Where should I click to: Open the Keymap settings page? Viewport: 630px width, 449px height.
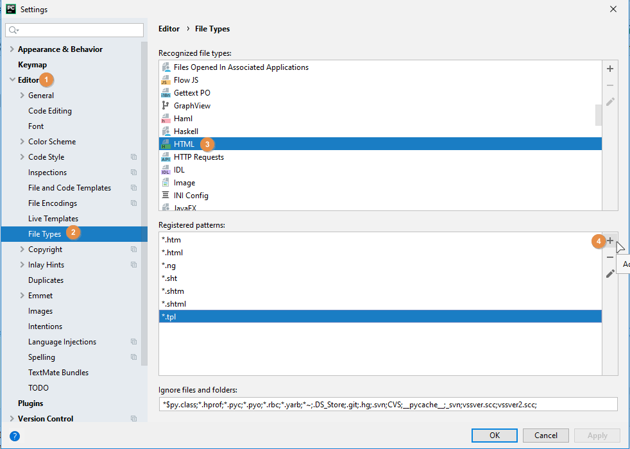[32, 65]
